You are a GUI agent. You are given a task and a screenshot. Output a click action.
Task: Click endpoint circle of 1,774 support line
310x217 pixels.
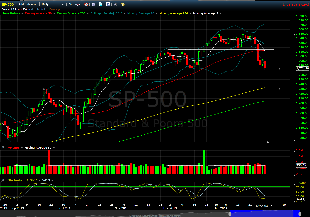(279, 69)
